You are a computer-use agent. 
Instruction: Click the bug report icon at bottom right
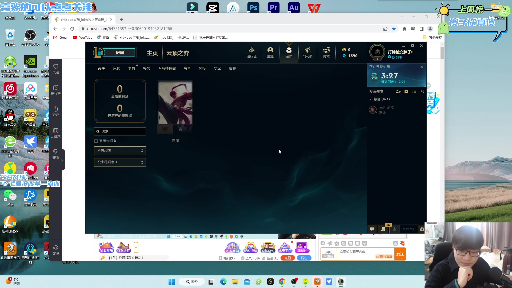coord(422,229)
